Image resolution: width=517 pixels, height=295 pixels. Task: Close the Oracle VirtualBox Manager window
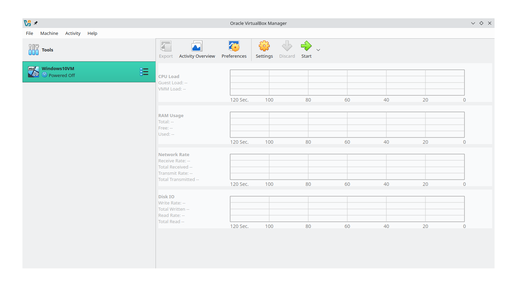click(490, 23)
